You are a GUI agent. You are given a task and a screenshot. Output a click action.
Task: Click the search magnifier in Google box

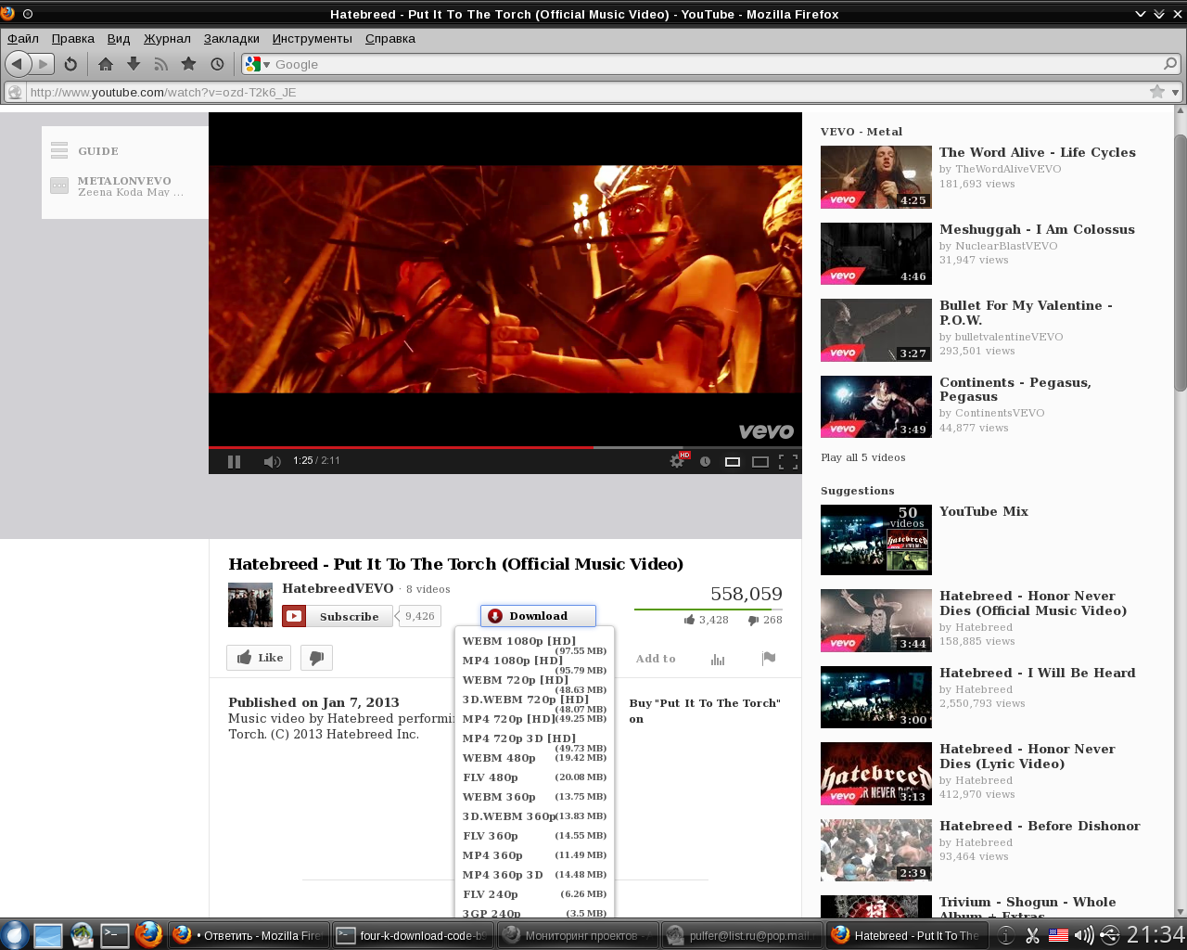coord(1170,64)
